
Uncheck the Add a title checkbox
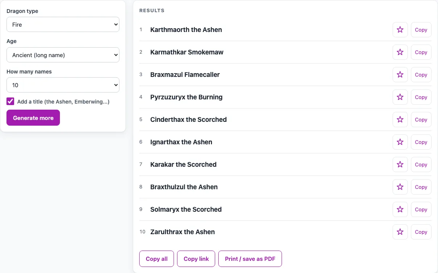click(x=10, y=101)
